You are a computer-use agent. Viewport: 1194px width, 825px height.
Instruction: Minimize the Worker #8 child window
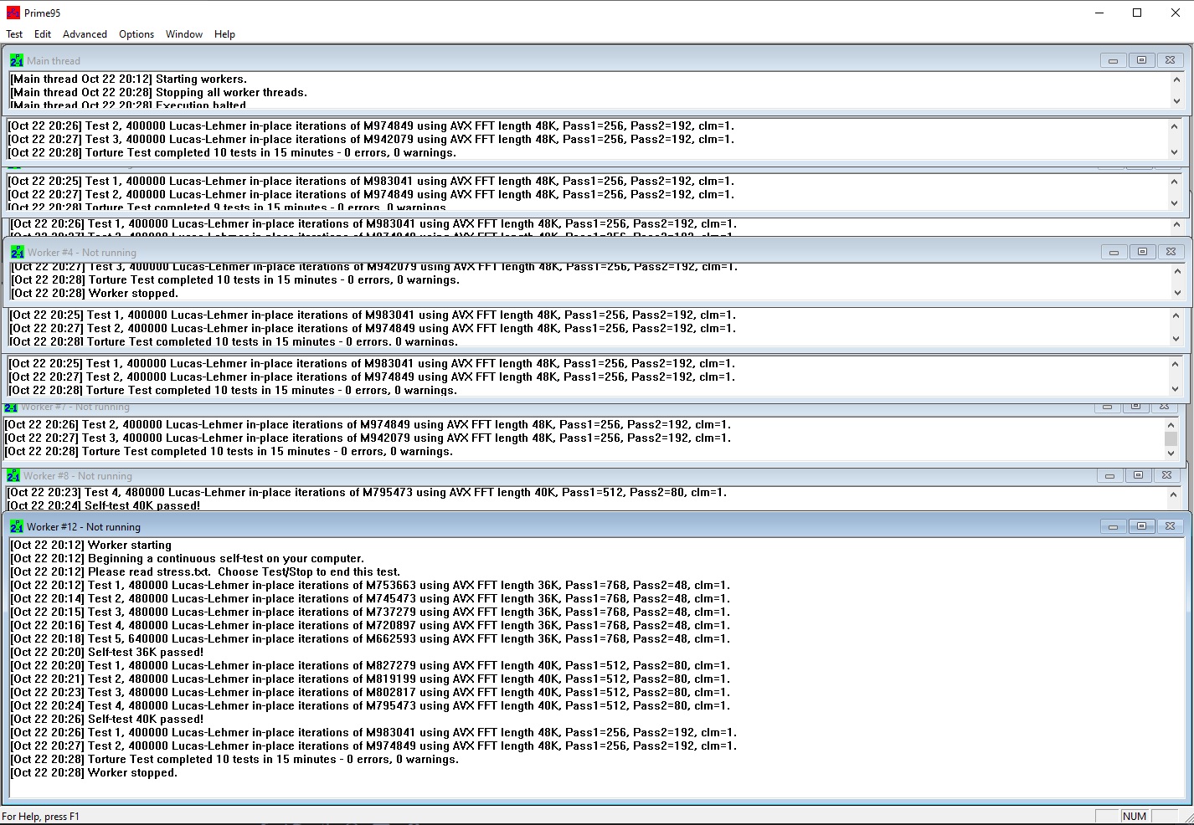1109,475
